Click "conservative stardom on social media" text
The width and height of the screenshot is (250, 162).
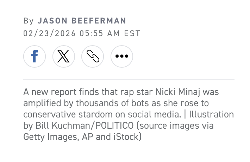[x=102, y=114]
